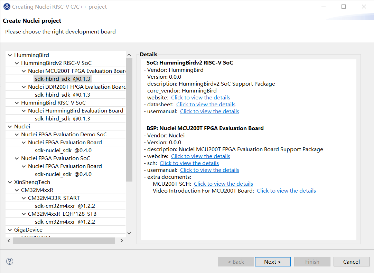Select the CM32M4xxR tree label

(x=37, y=190)
